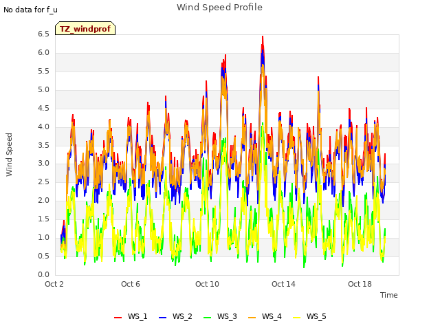Click the 1.0 y-axis tick label
Screen dimensions: 440x330
44,237
